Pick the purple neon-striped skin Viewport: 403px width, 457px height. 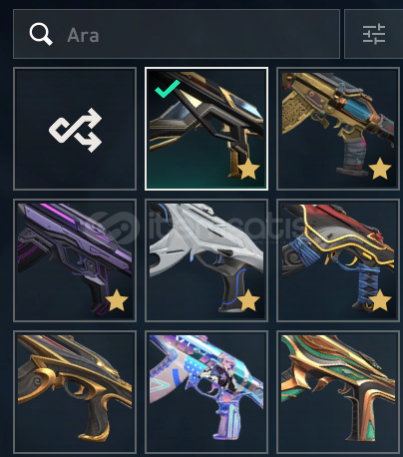(x=75, y=260)
